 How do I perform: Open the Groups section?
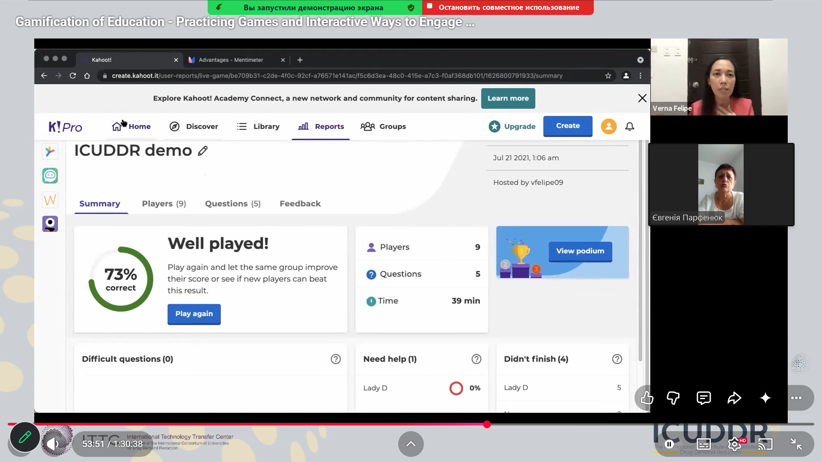point(383,127)
